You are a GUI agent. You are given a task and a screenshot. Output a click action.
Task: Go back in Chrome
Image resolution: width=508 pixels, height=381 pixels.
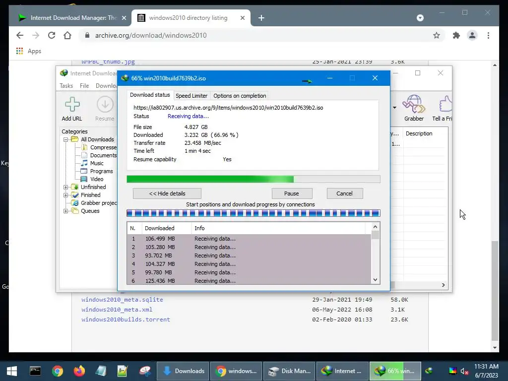20,35
